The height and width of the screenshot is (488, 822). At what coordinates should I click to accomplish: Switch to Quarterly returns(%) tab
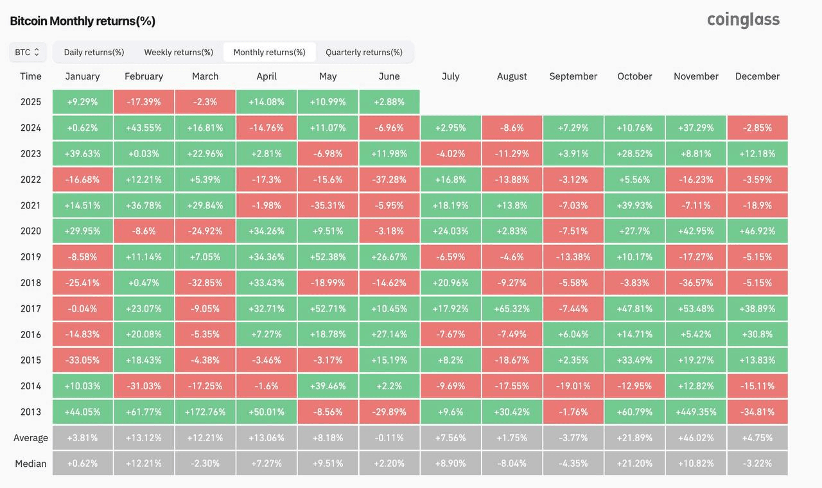coord(364,52)
